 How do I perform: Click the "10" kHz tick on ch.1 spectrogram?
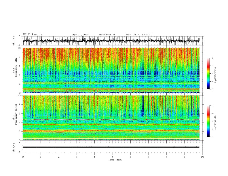point(20,48)
